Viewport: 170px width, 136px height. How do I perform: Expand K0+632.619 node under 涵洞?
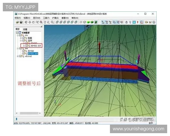coord(24,46)
